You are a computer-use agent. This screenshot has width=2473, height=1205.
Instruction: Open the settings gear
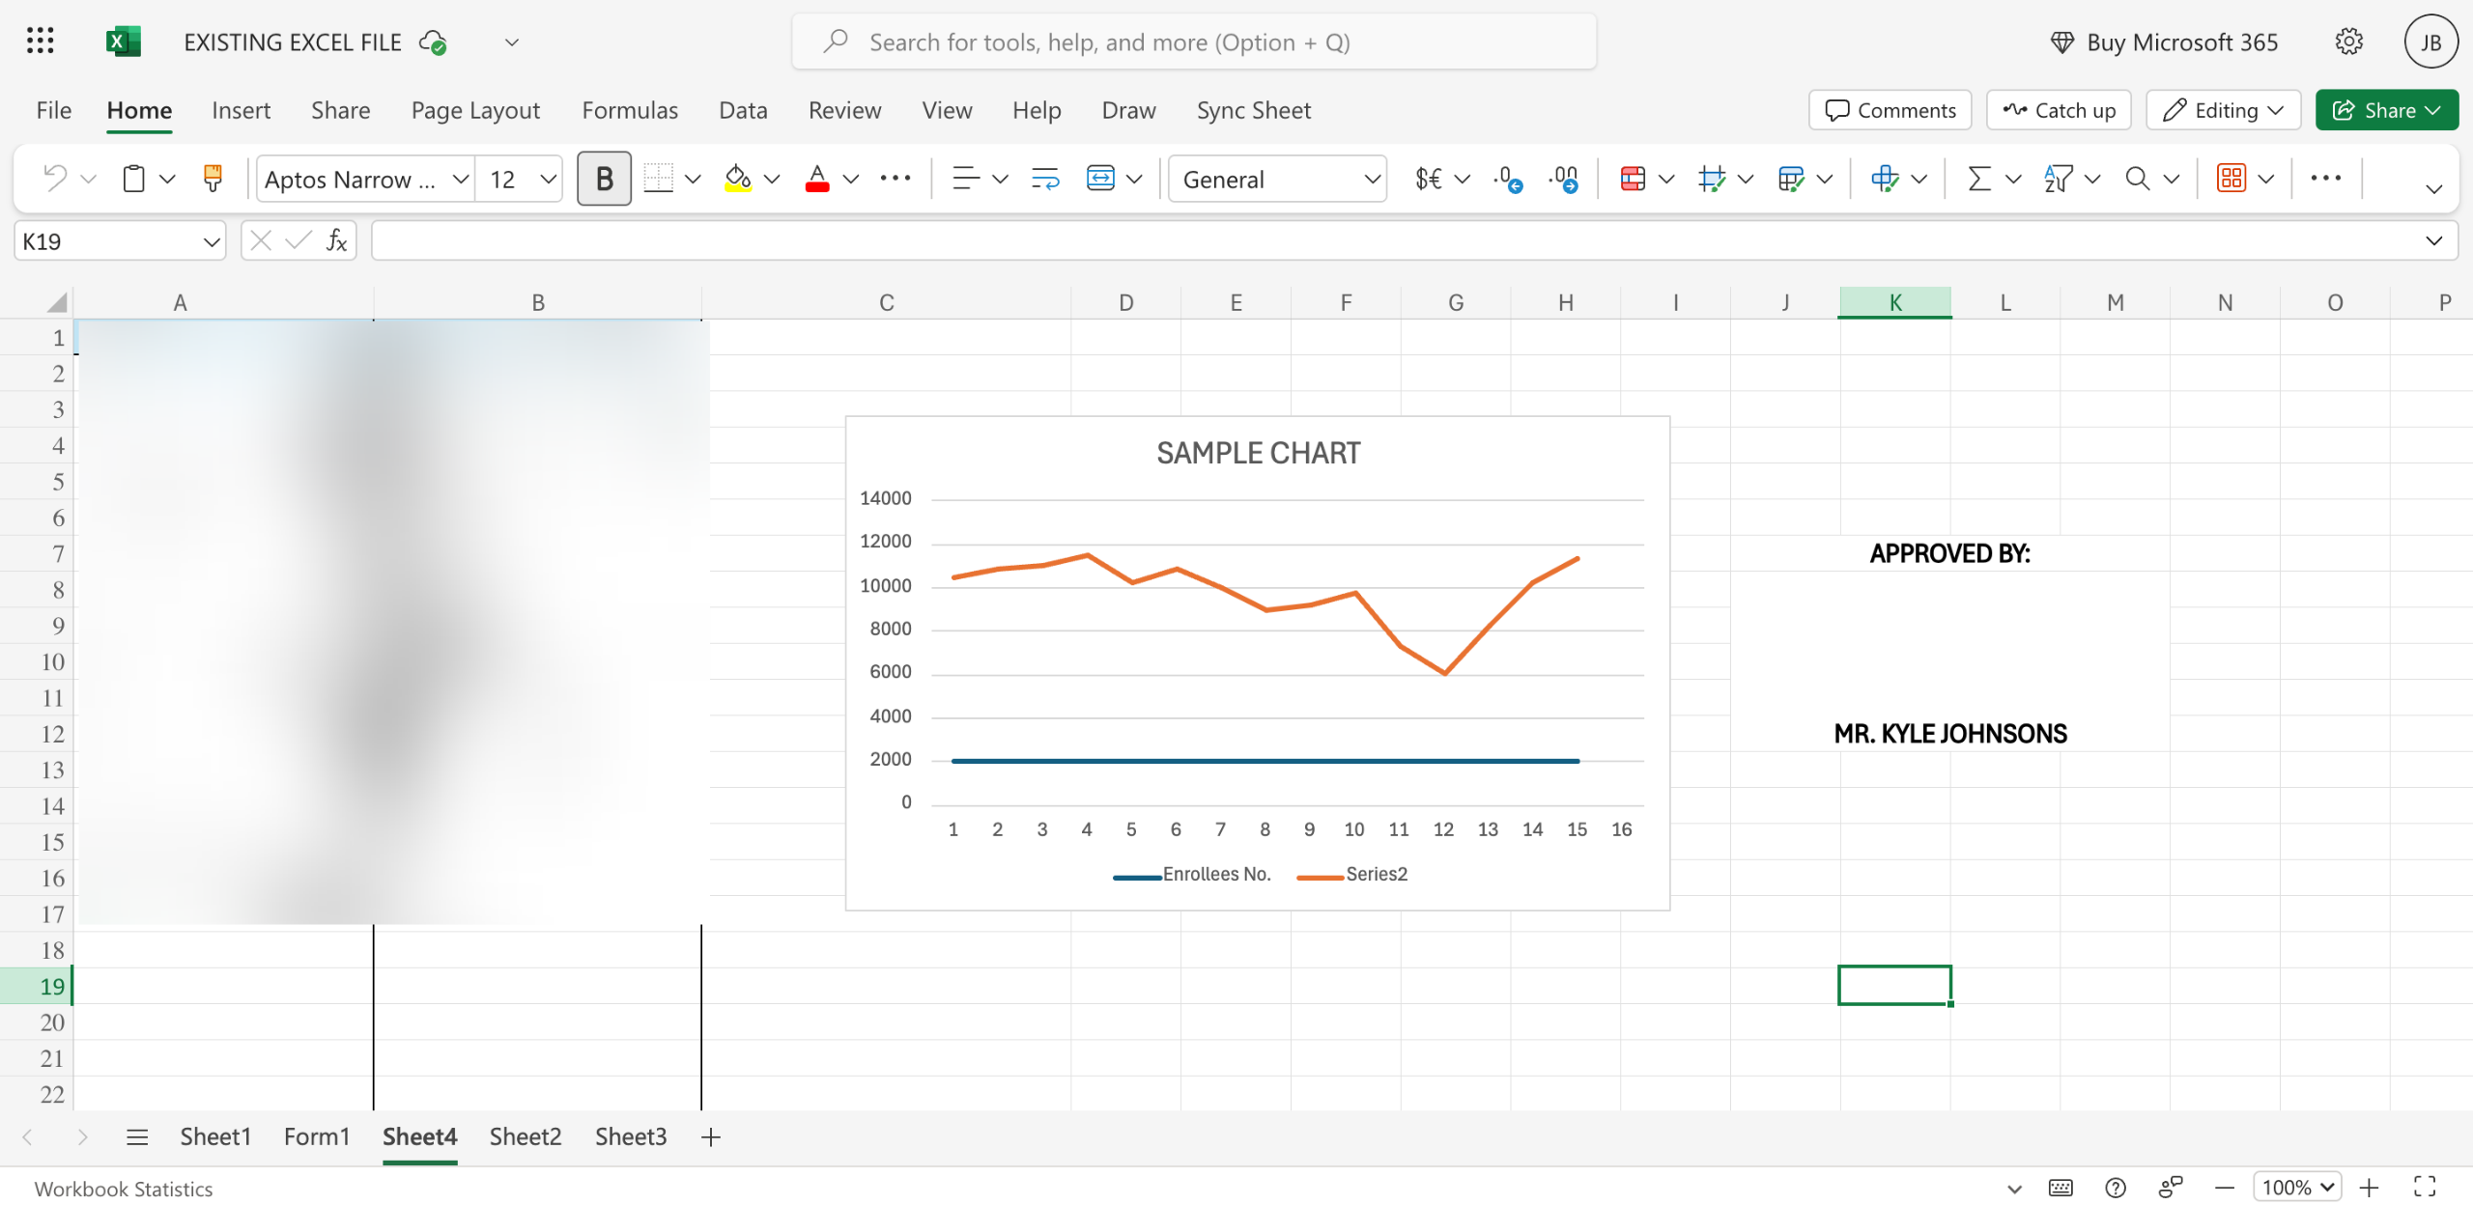pos(2348,42)
